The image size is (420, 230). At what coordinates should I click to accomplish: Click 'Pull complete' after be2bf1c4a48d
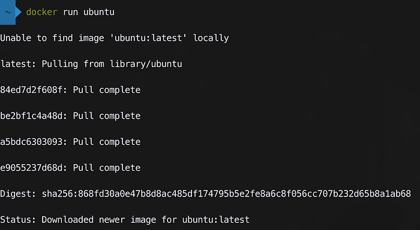click(107, 116)
